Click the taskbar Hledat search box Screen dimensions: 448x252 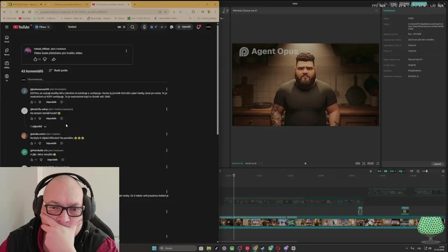pos(177,248)
